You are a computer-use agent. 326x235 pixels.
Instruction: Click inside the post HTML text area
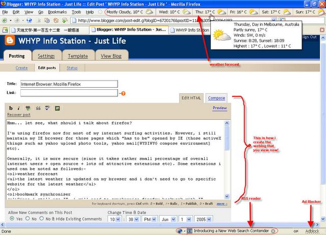[x=116, y=160]
